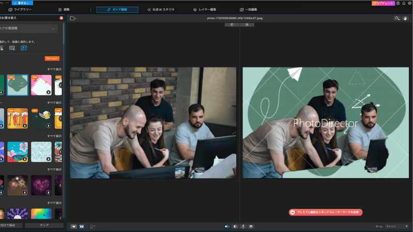This screenshot has width=413, height=232.
Task: Select the image background replacement icon
Action: click(x=24, y=48)
